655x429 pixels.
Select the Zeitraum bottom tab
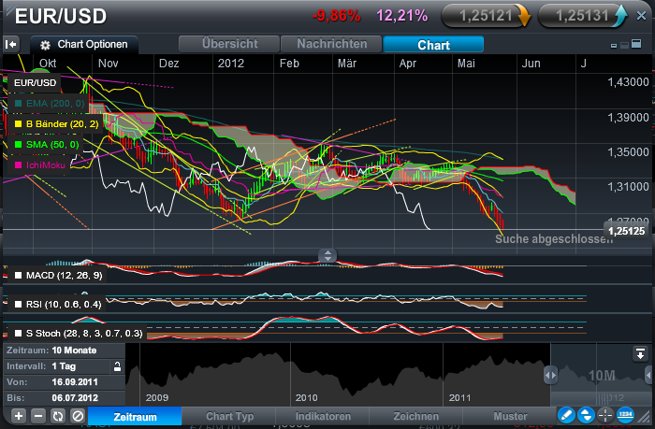click(135, 417)
